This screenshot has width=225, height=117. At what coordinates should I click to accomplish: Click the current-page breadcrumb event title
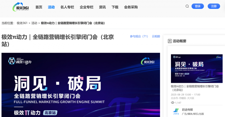click(x=73, y=23)
